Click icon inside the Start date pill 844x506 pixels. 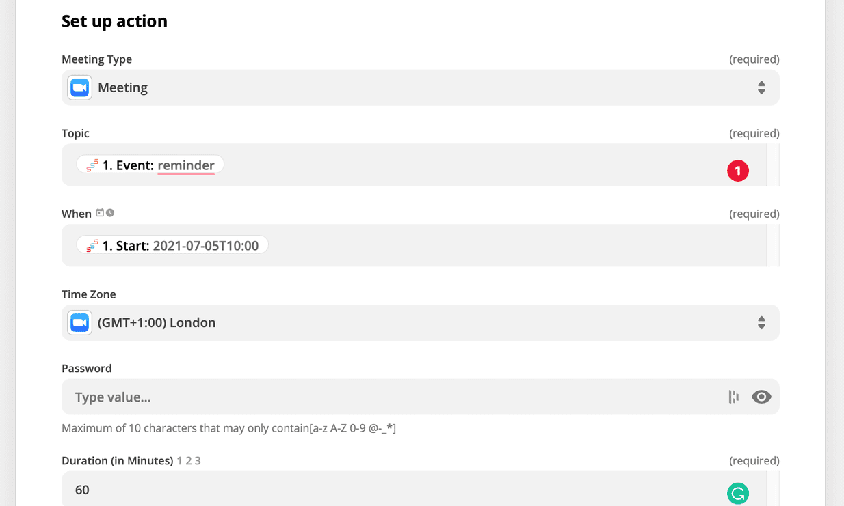click(x=92, y=246)
